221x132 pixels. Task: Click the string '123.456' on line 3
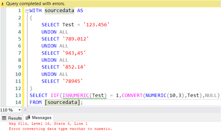pos(97,25)
